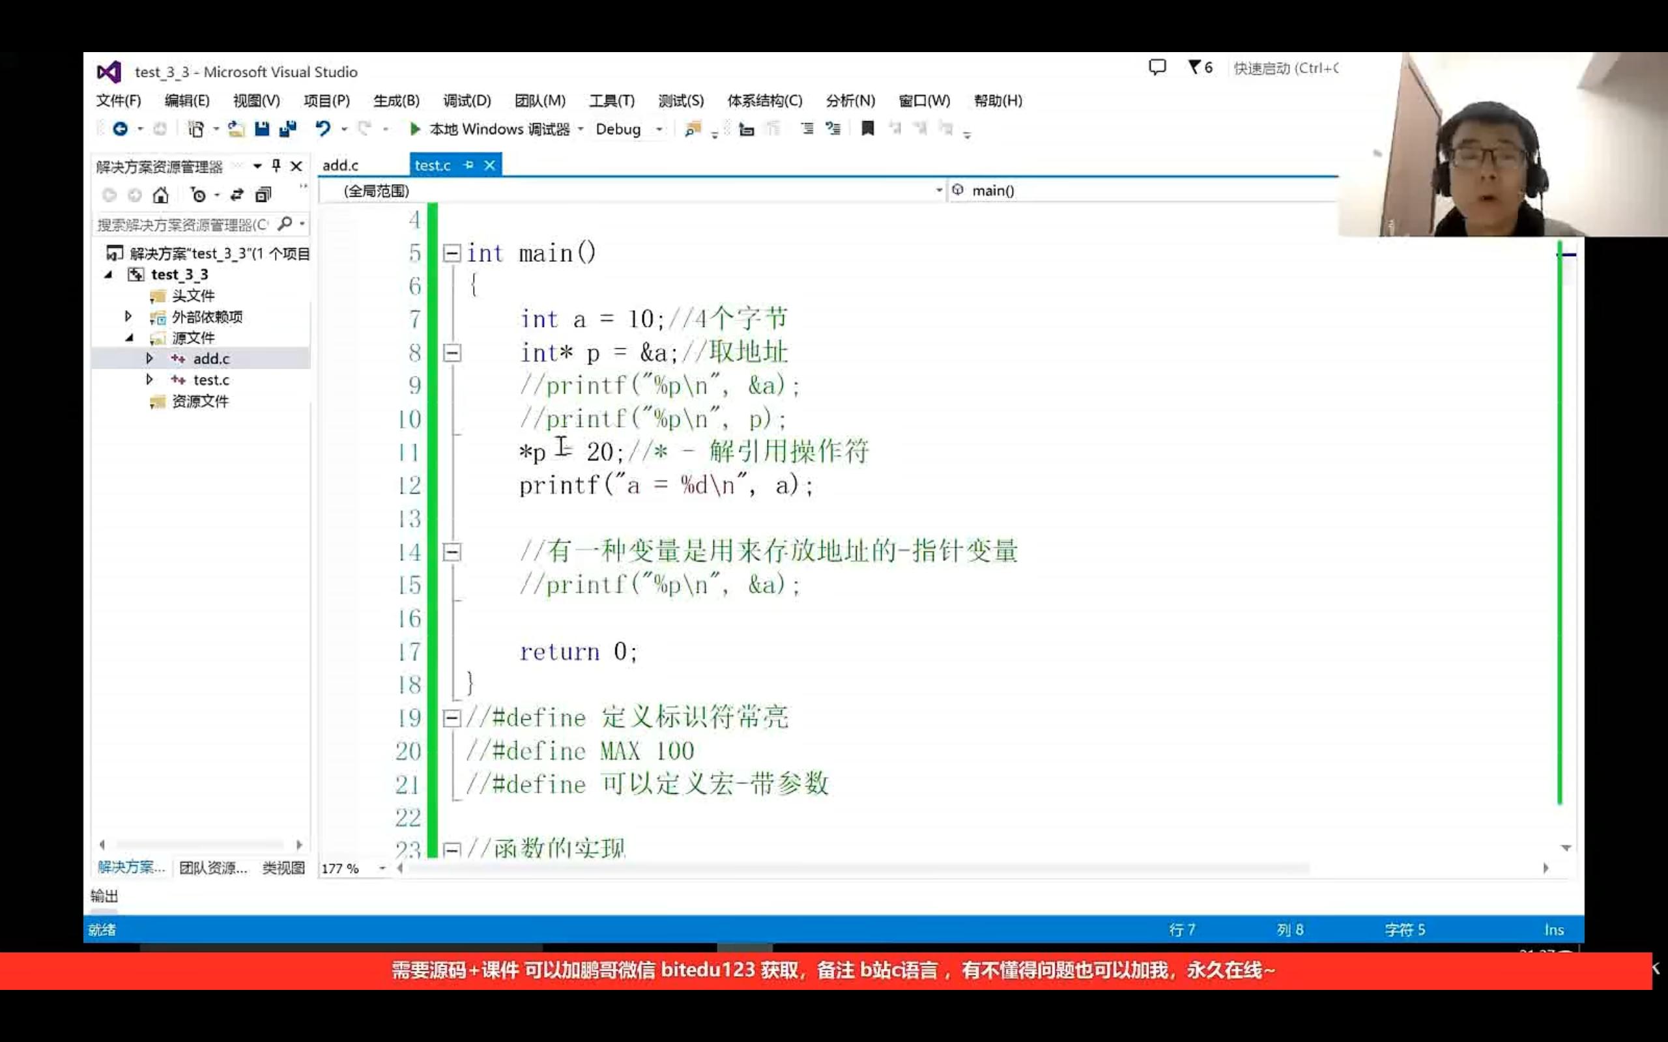This screenshot has height=1042, width=1668.
Task: Toggle a bookmark with the bookmark icon
Action: click(x=868, y=128)
